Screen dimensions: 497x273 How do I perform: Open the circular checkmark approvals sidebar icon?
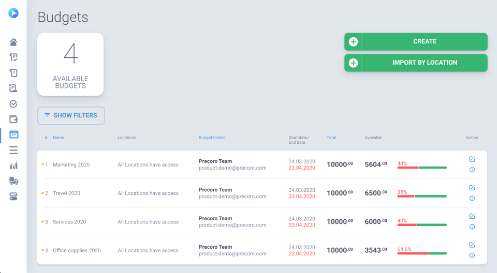(13, 104)
